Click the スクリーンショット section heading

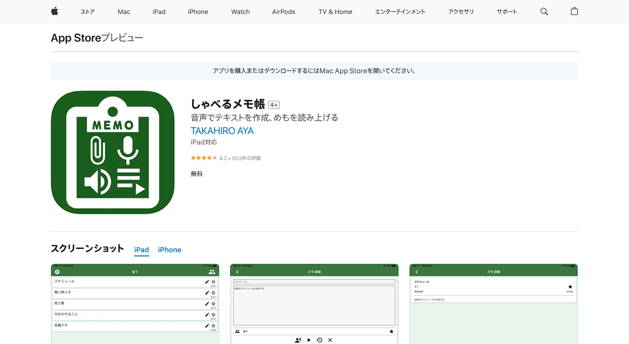[x=87, y=248]
